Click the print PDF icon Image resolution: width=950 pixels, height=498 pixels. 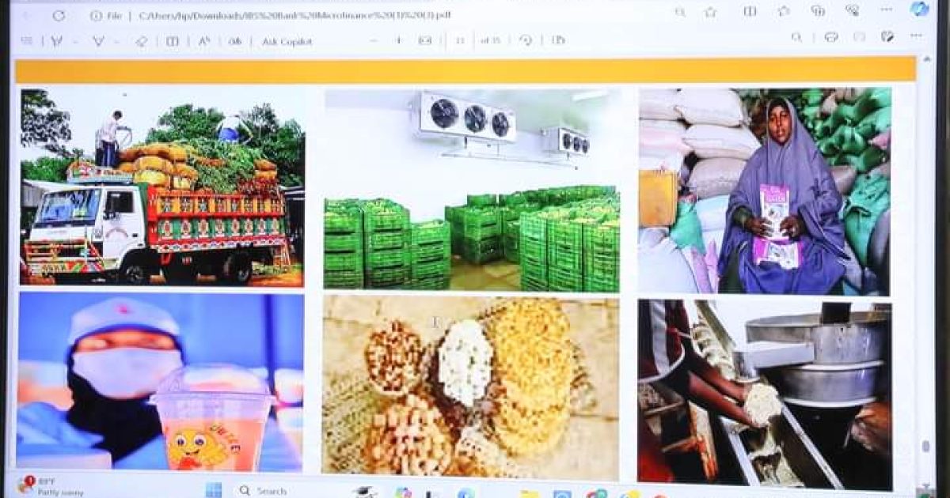[x=830, y=37]
